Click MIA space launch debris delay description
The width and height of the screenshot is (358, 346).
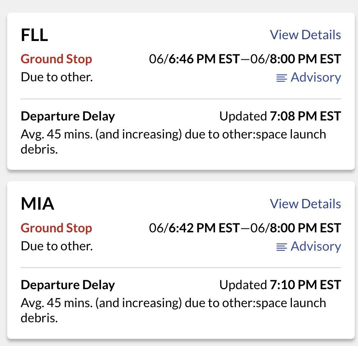point(173,310)
